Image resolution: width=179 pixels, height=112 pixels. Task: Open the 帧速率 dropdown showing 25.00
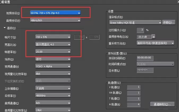coord(53,52)
